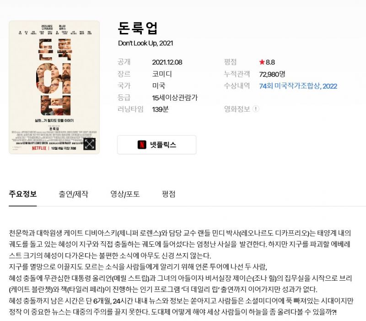
Task: Expand the movie poster with the fullscreen icon
Action: pyautogui.click(x=89, y=144)
